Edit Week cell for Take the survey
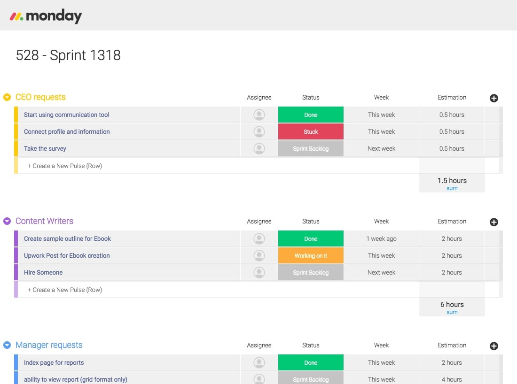 (381, 148)
